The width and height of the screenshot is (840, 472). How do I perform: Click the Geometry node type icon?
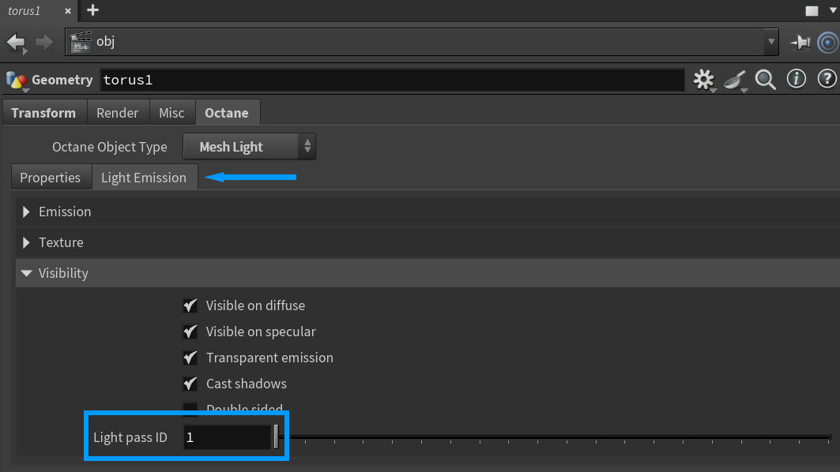16,80
